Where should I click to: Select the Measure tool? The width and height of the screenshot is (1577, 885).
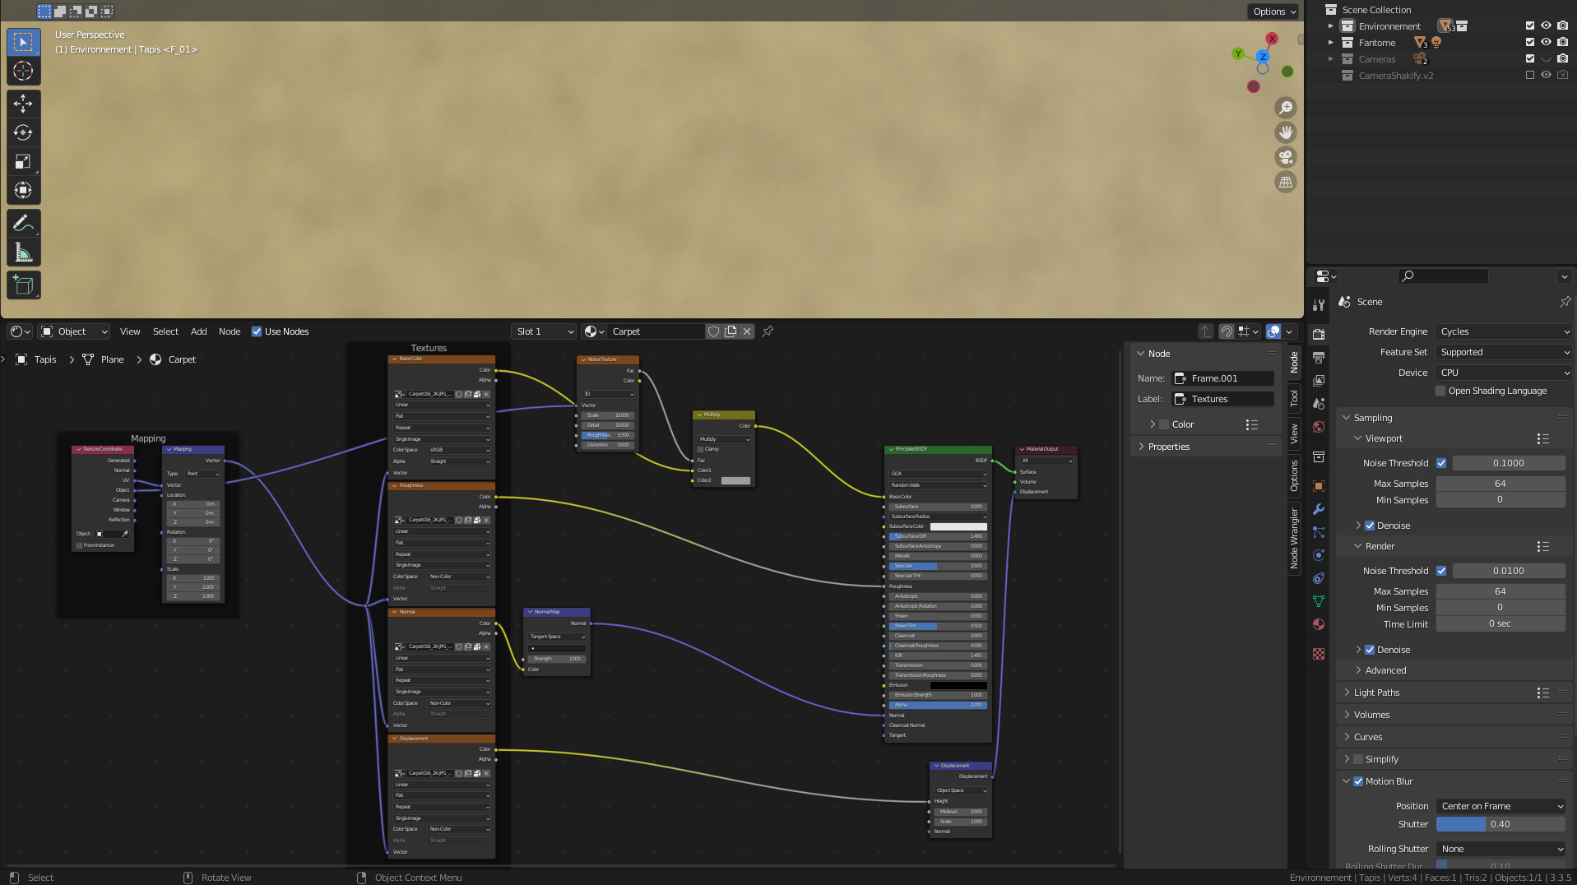23,253
